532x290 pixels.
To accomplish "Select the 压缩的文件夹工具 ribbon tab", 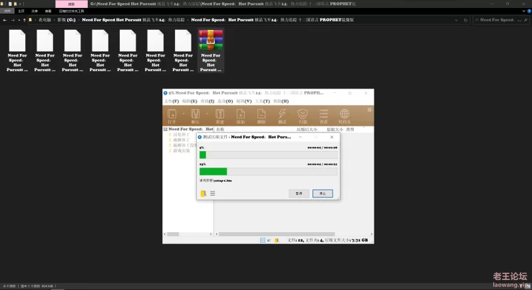I will click(x=71, y=11).
